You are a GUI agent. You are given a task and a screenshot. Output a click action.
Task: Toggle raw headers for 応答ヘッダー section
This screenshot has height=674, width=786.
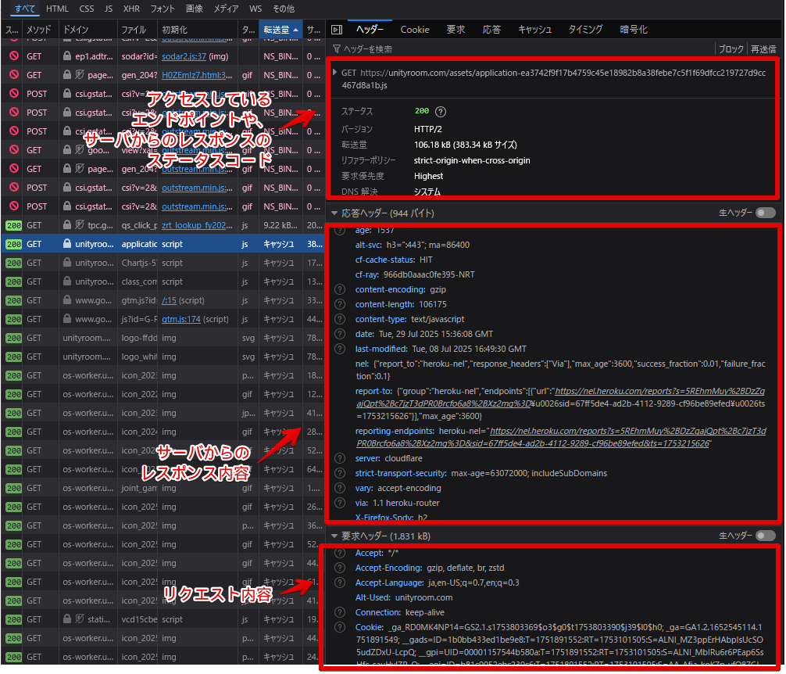point(766,213)
